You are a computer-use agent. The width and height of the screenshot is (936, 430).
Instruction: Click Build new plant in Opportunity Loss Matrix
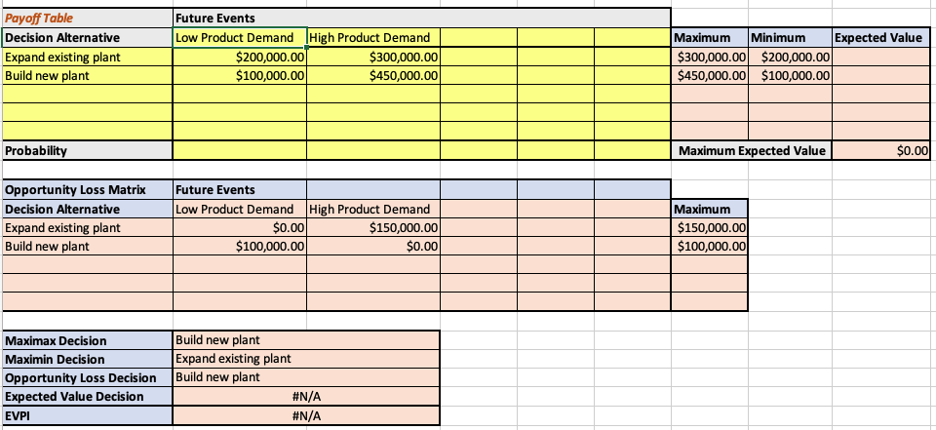(x=88, y=246)
